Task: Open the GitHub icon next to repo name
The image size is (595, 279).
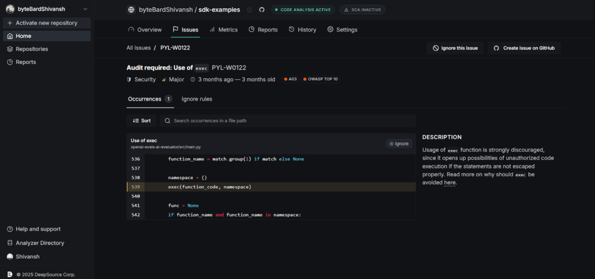Action: (261, 9)
